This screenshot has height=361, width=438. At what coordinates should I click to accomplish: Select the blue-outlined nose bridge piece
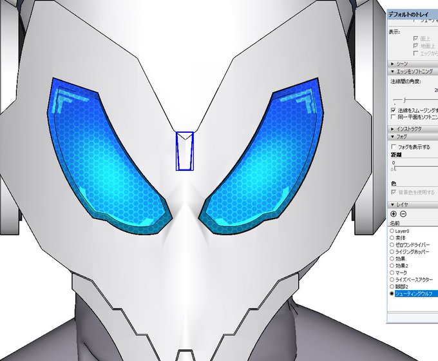[x=185, y=151]
